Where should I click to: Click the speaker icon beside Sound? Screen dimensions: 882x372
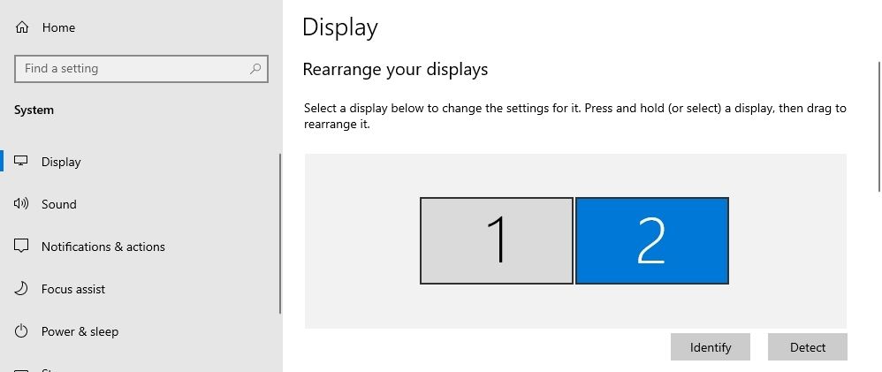22,204
